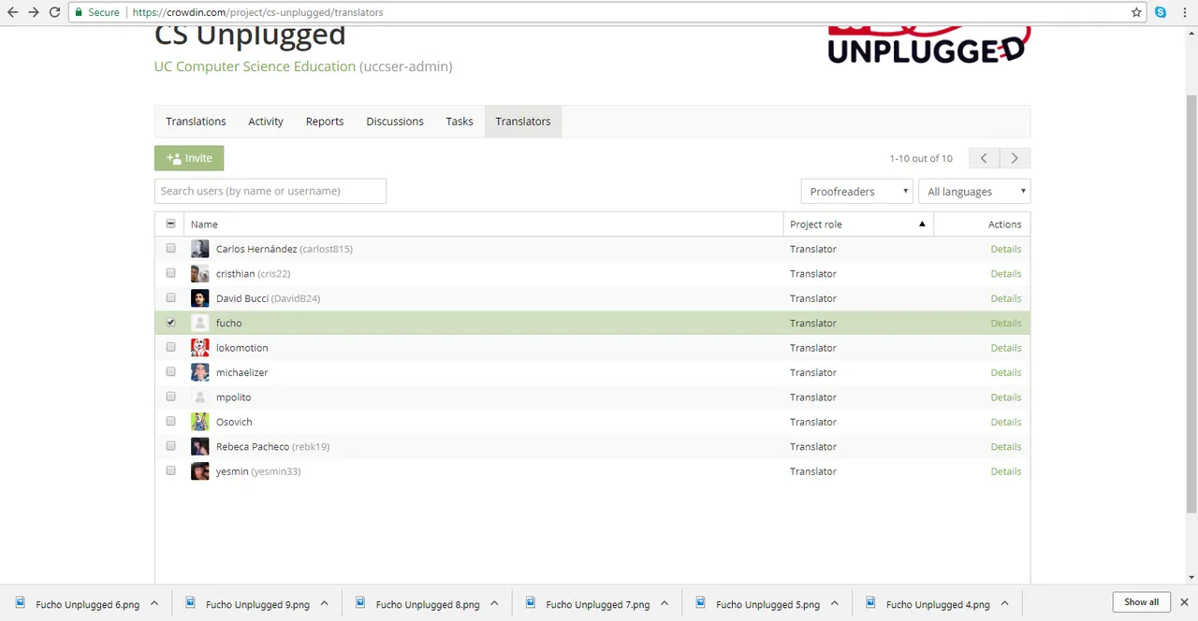
Task: Click the browser forward arrow
Action: pos(34,12)
